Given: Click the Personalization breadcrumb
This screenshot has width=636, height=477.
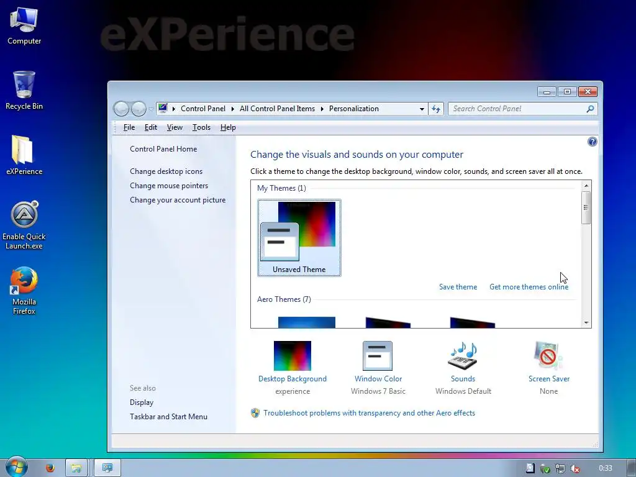Looking at the screenshot, I should [353, 109].
